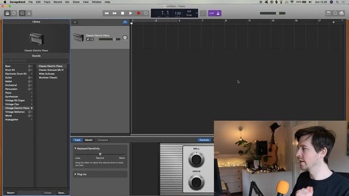Solo the Classic Electric Piano track with headphones
Screen dimensions: 349x196
pyautogui.click(x=92, y=39)
